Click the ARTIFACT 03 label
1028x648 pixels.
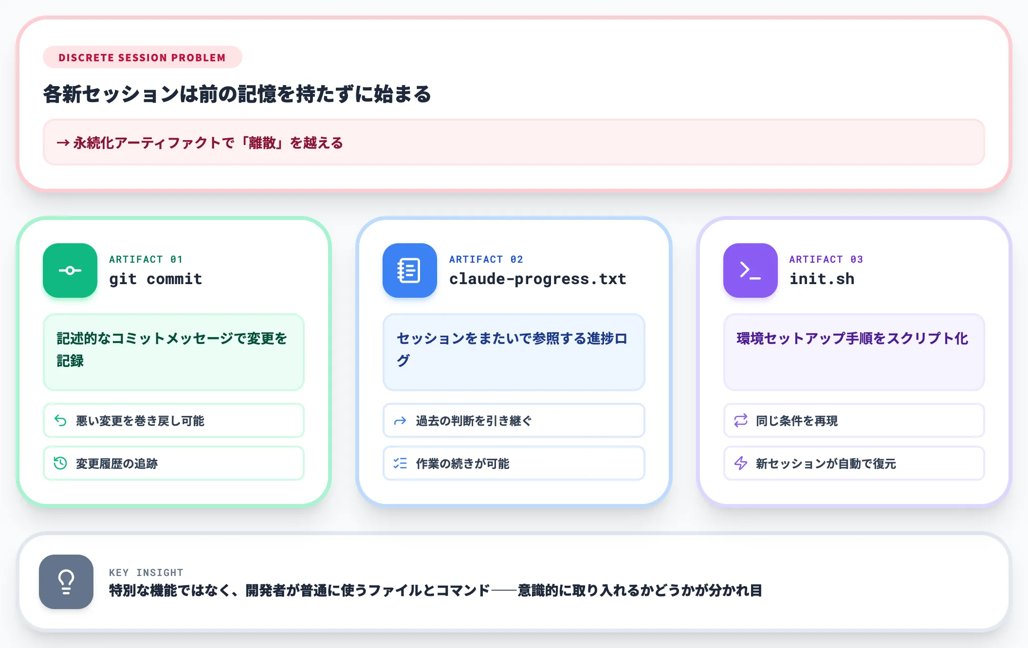(x=826, y=259)
